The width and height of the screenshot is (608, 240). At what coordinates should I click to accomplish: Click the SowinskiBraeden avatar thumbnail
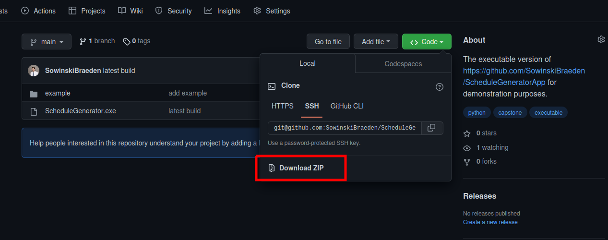[x=34, y=71]
